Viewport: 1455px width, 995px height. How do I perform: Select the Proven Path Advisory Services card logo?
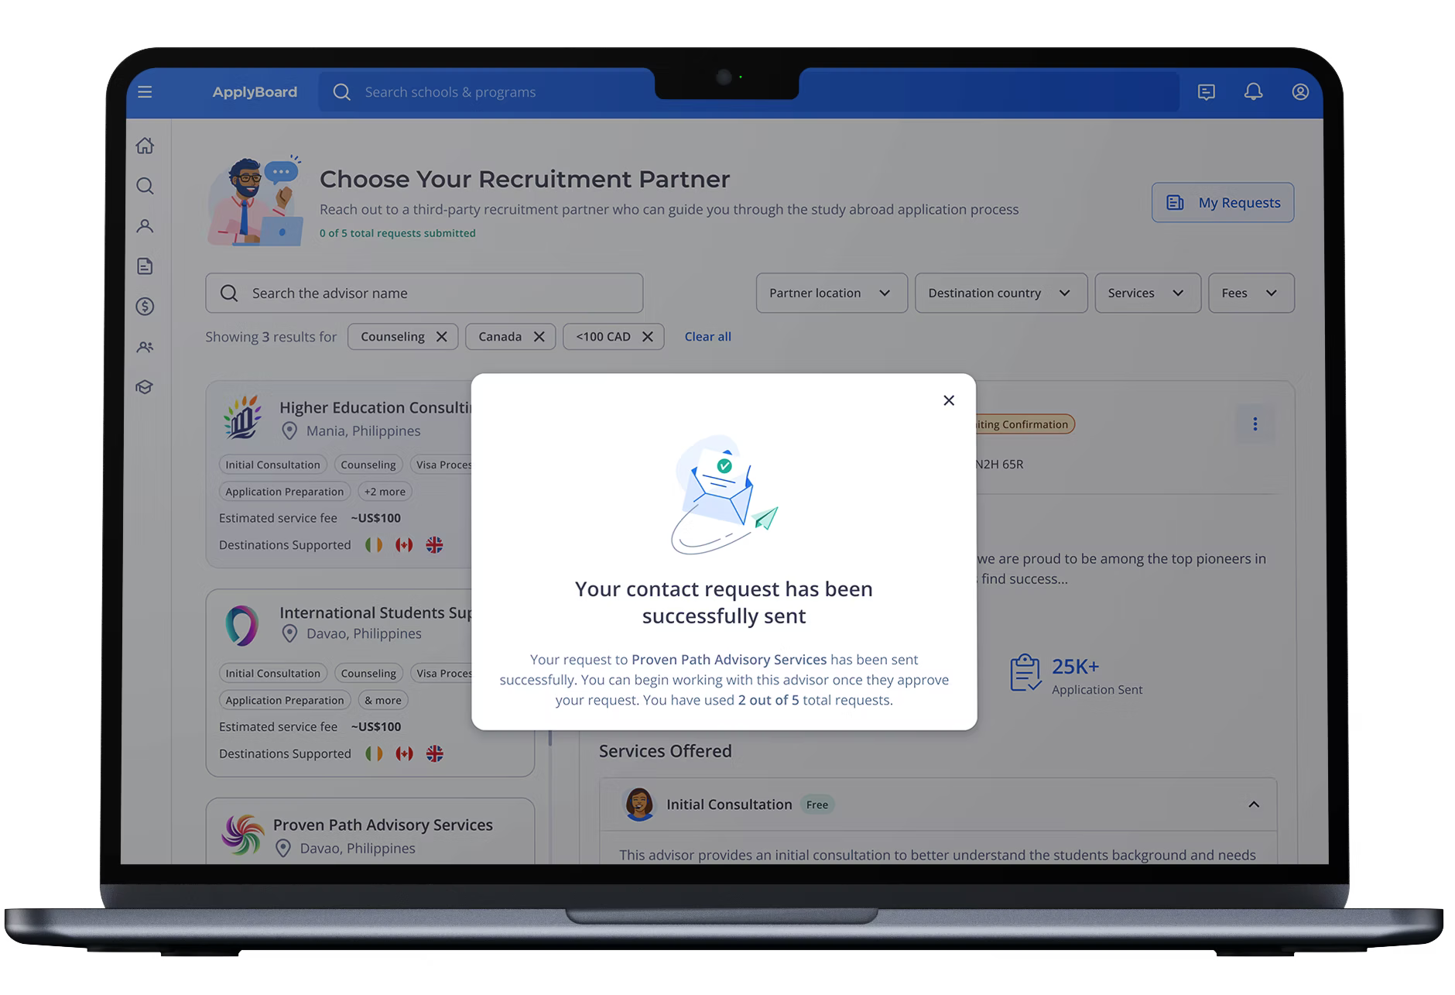click(242, 835)
